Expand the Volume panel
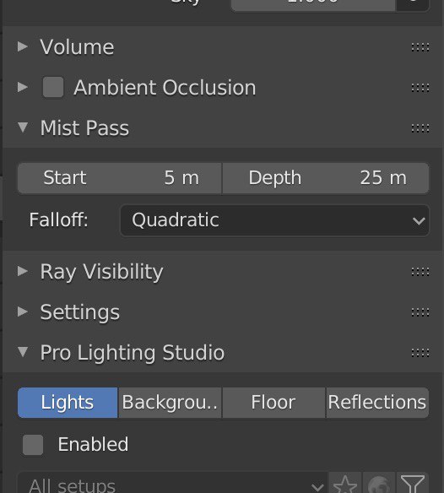The width and height of the screenshot is (444, 493). point(23,46)
